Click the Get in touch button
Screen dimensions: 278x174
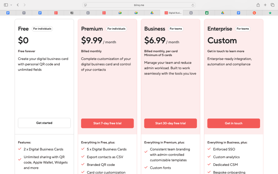tap(233, 123)
